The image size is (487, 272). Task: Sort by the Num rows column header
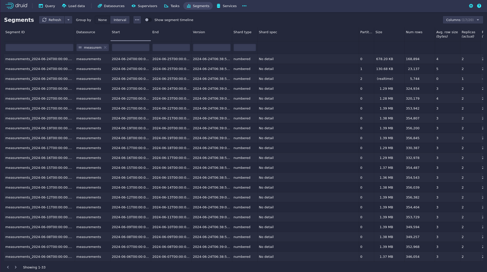[x=414, y=32]
